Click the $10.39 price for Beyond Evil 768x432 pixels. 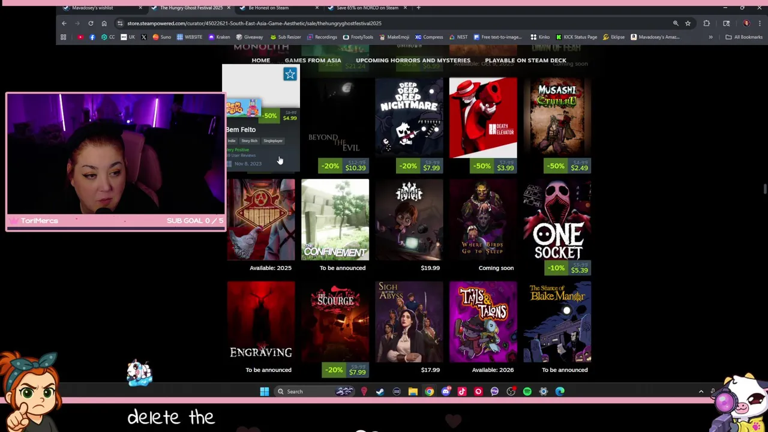pos(355,168)
